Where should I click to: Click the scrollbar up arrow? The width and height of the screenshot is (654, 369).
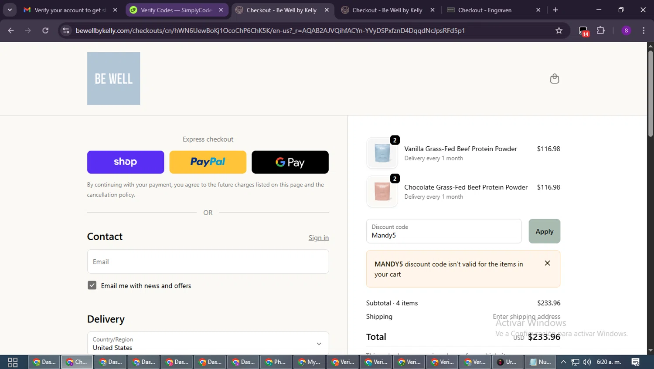pos(650,45)
